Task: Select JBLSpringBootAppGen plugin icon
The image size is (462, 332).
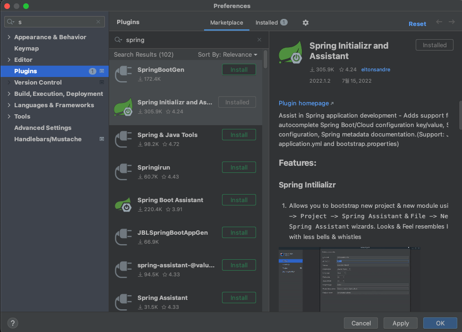Action: coord(123,237)
